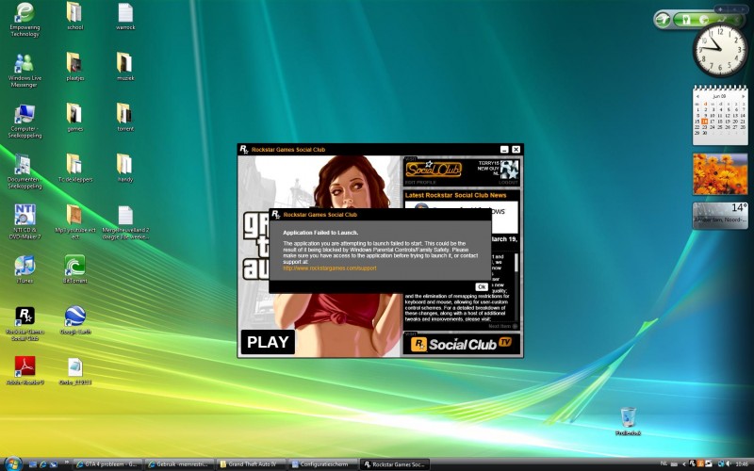Open the 'games' folder
Viewport: 754px width, 471px height.
tap(74, 117)
